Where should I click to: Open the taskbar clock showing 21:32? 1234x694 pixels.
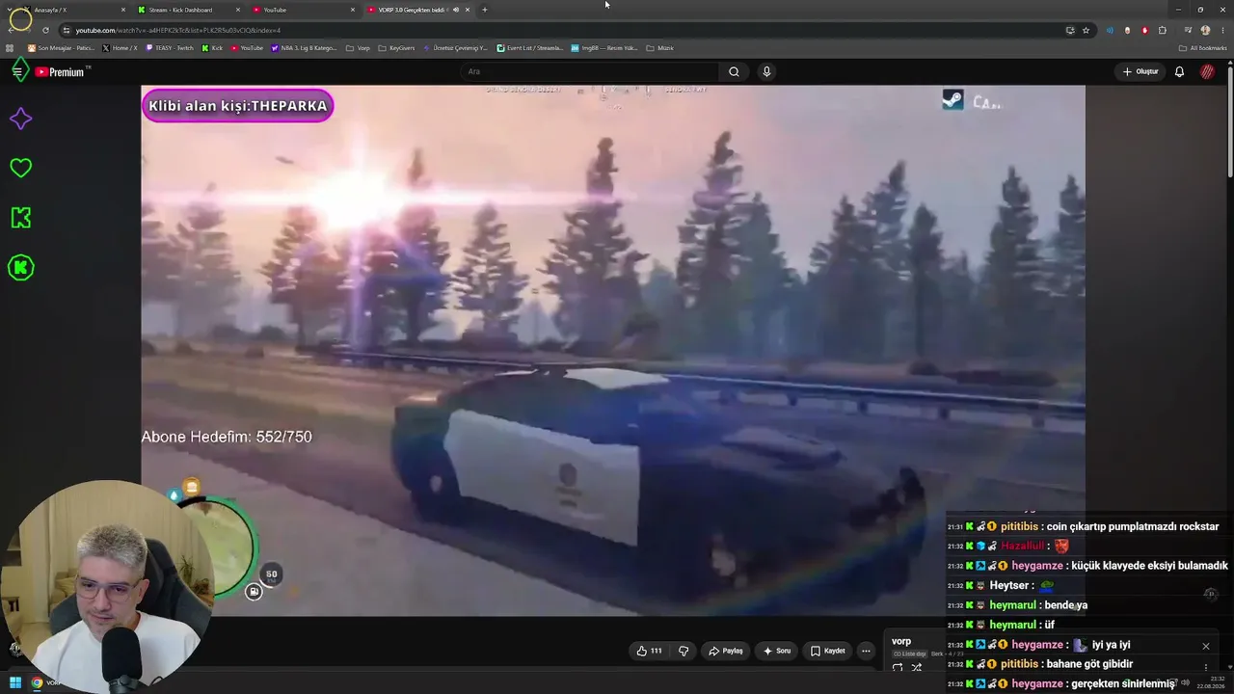1210,682
